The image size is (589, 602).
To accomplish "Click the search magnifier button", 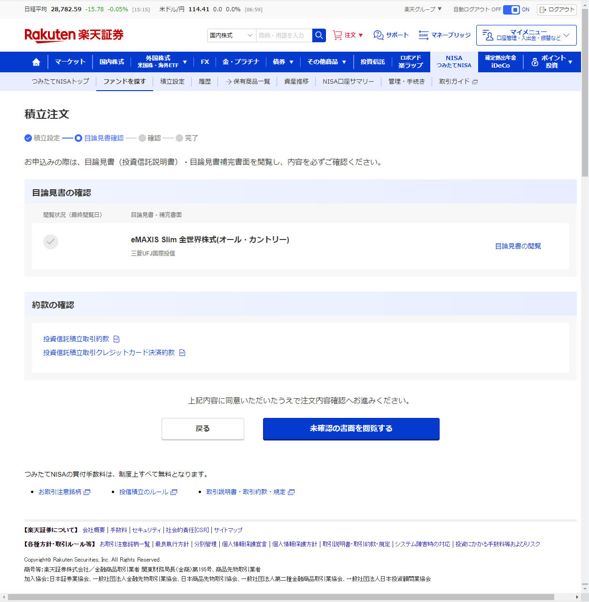I will pos(319,35).
